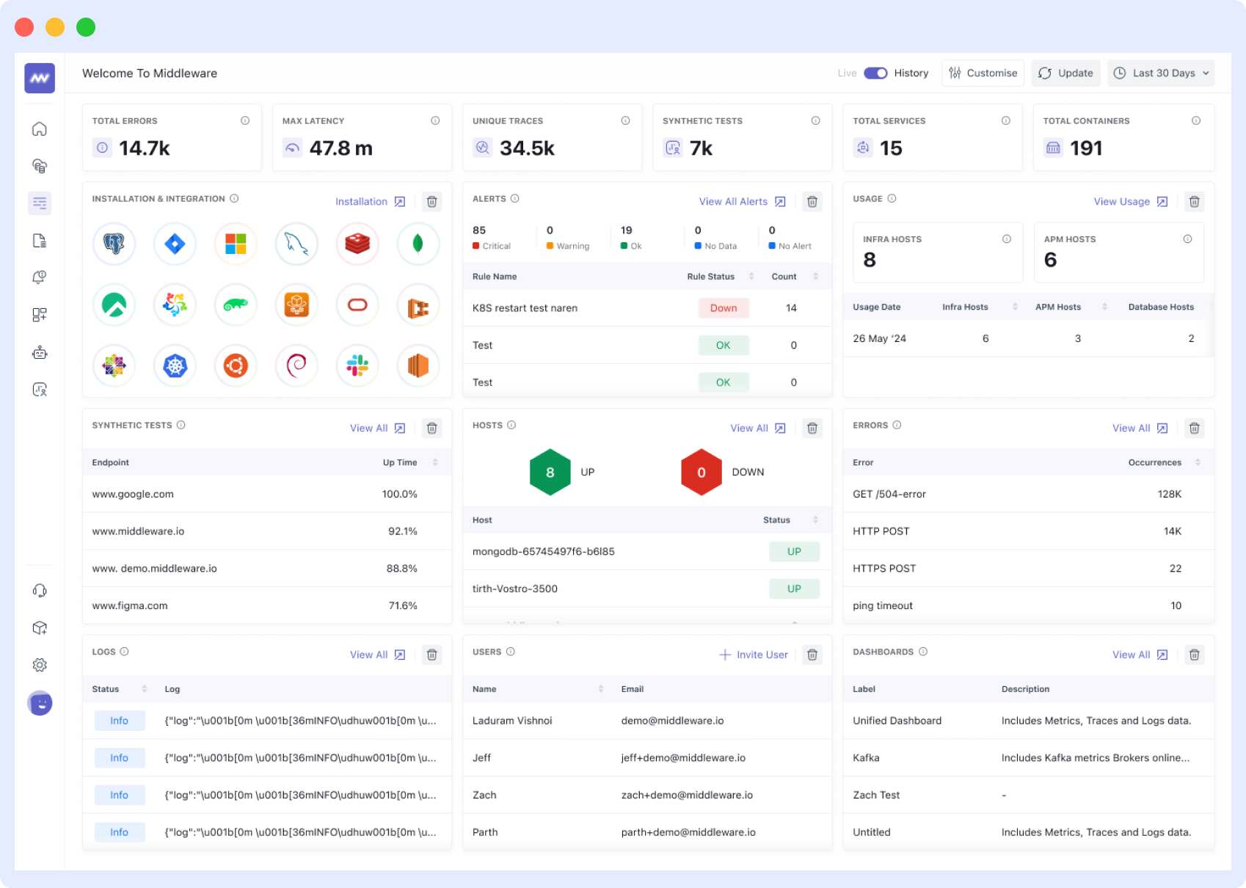Open the Home icon in sidebar

click(x=40, y=128)
